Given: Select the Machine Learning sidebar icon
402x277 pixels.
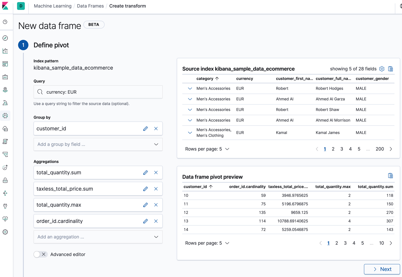Looking at the screenshot, I should [x=5, y=116].
